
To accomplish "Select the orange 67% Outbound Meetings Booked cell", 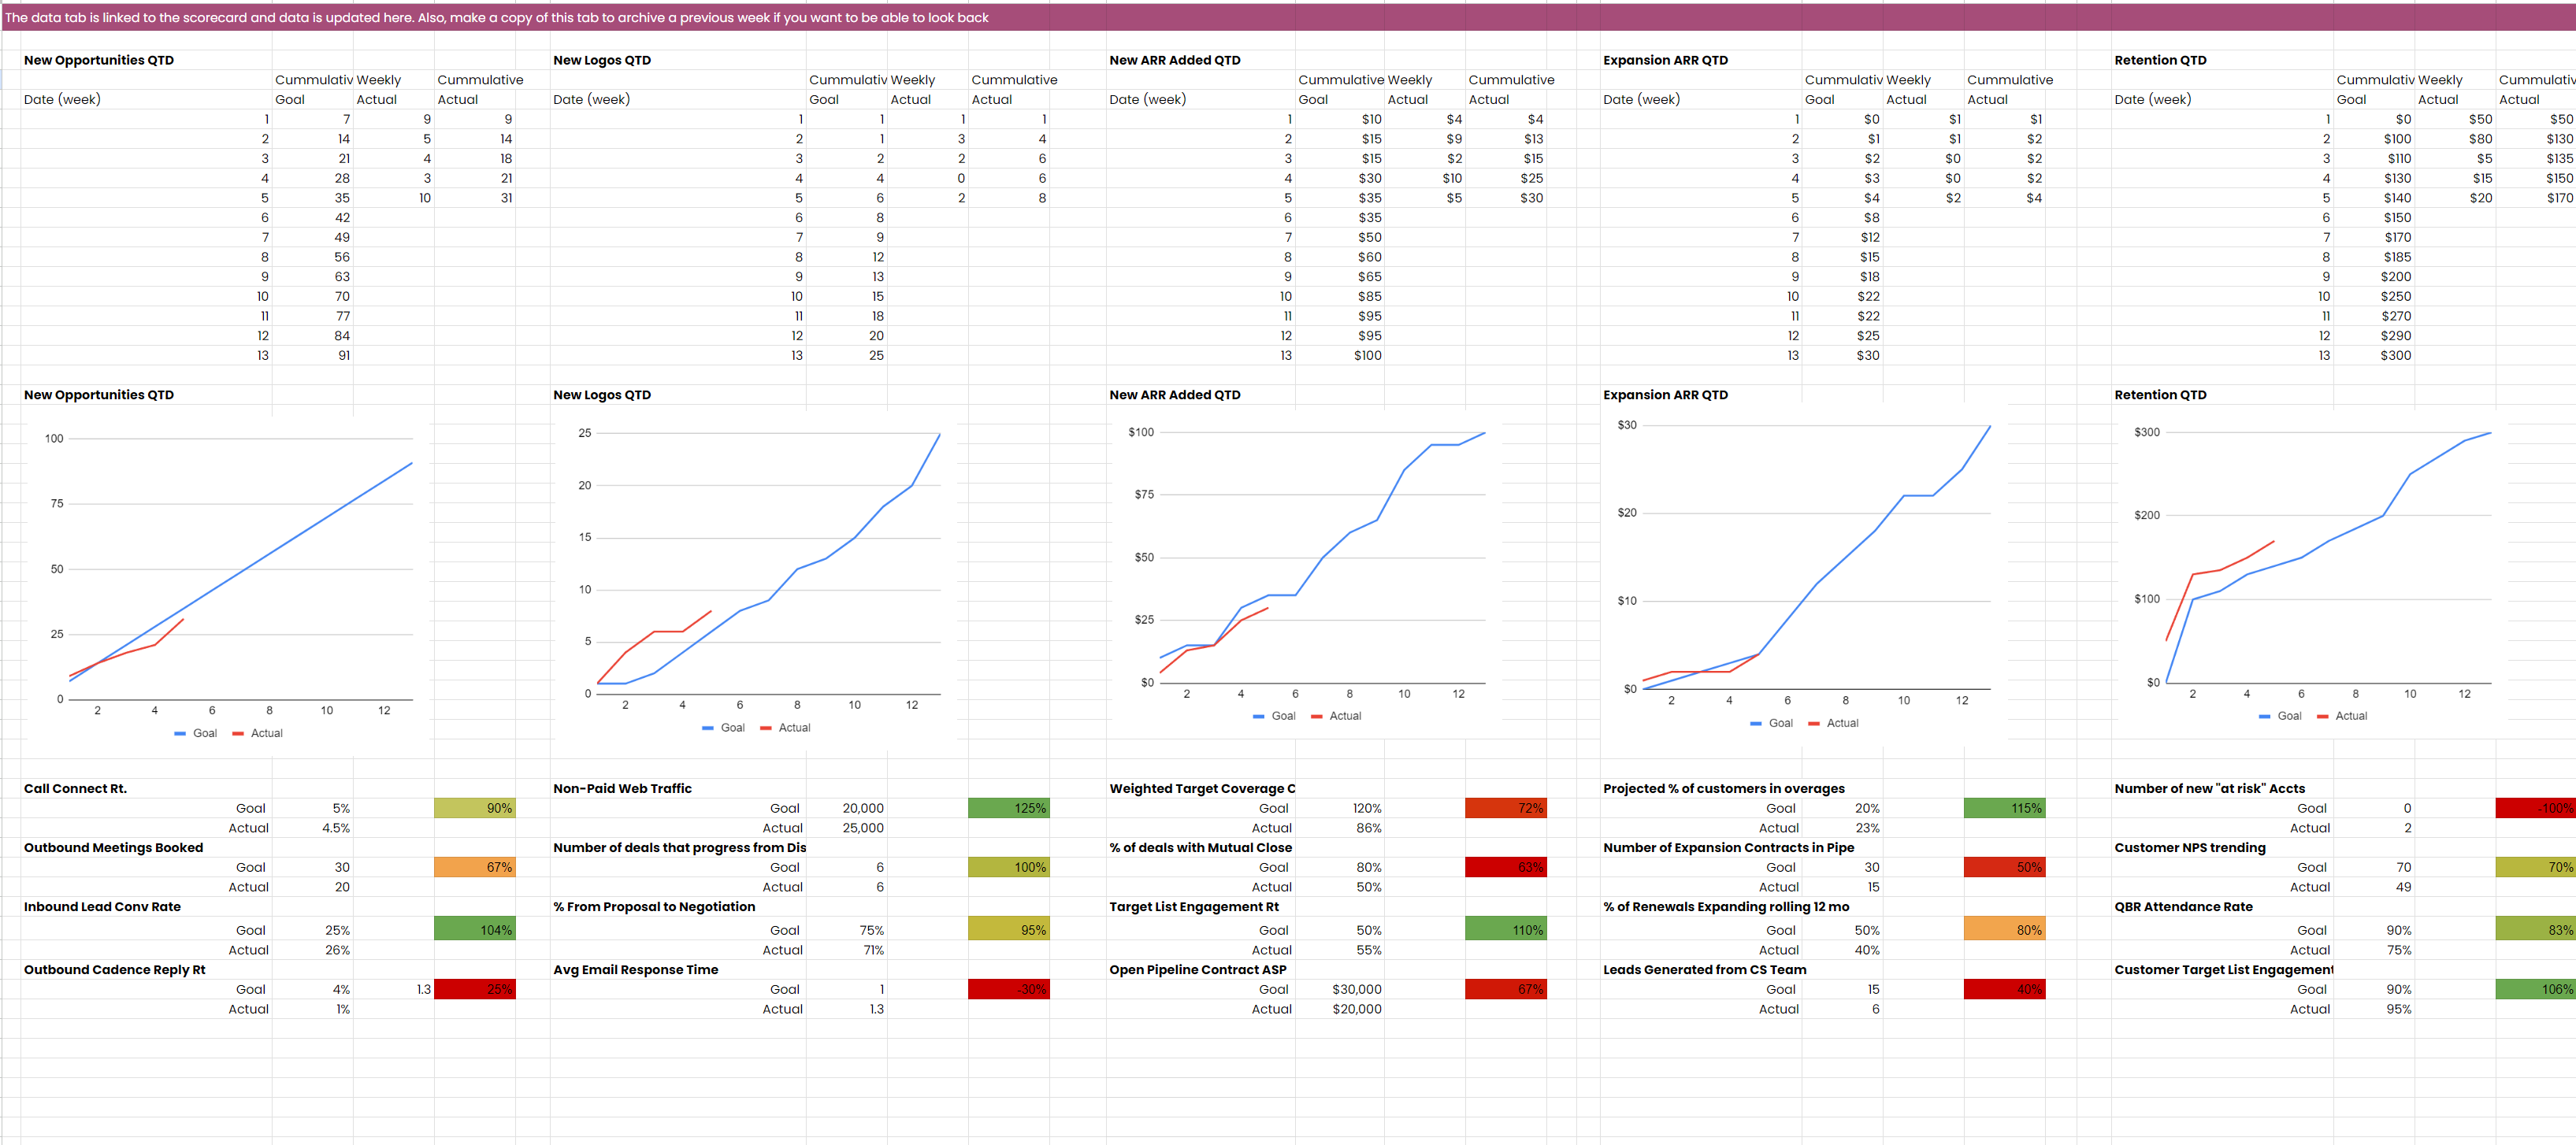I will pyautogui.click(x=475, y=867).
